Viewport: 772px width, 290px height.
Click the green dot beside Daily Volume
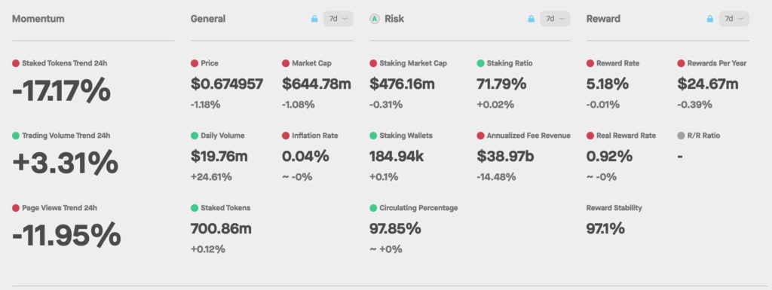pos(195,135)
